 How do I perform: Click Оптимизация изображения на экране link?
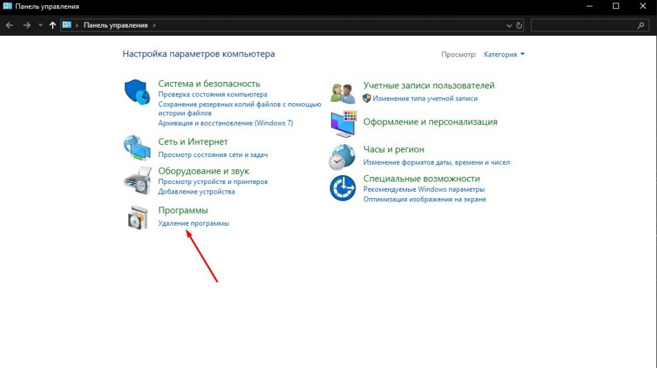[425, 199]
